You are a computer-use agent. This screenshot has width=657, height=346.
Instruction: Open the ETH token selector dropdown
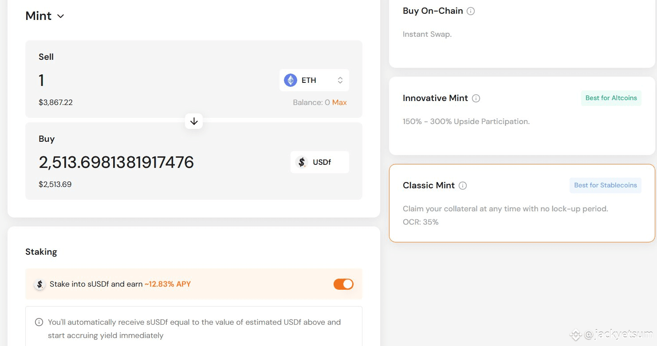314,80
